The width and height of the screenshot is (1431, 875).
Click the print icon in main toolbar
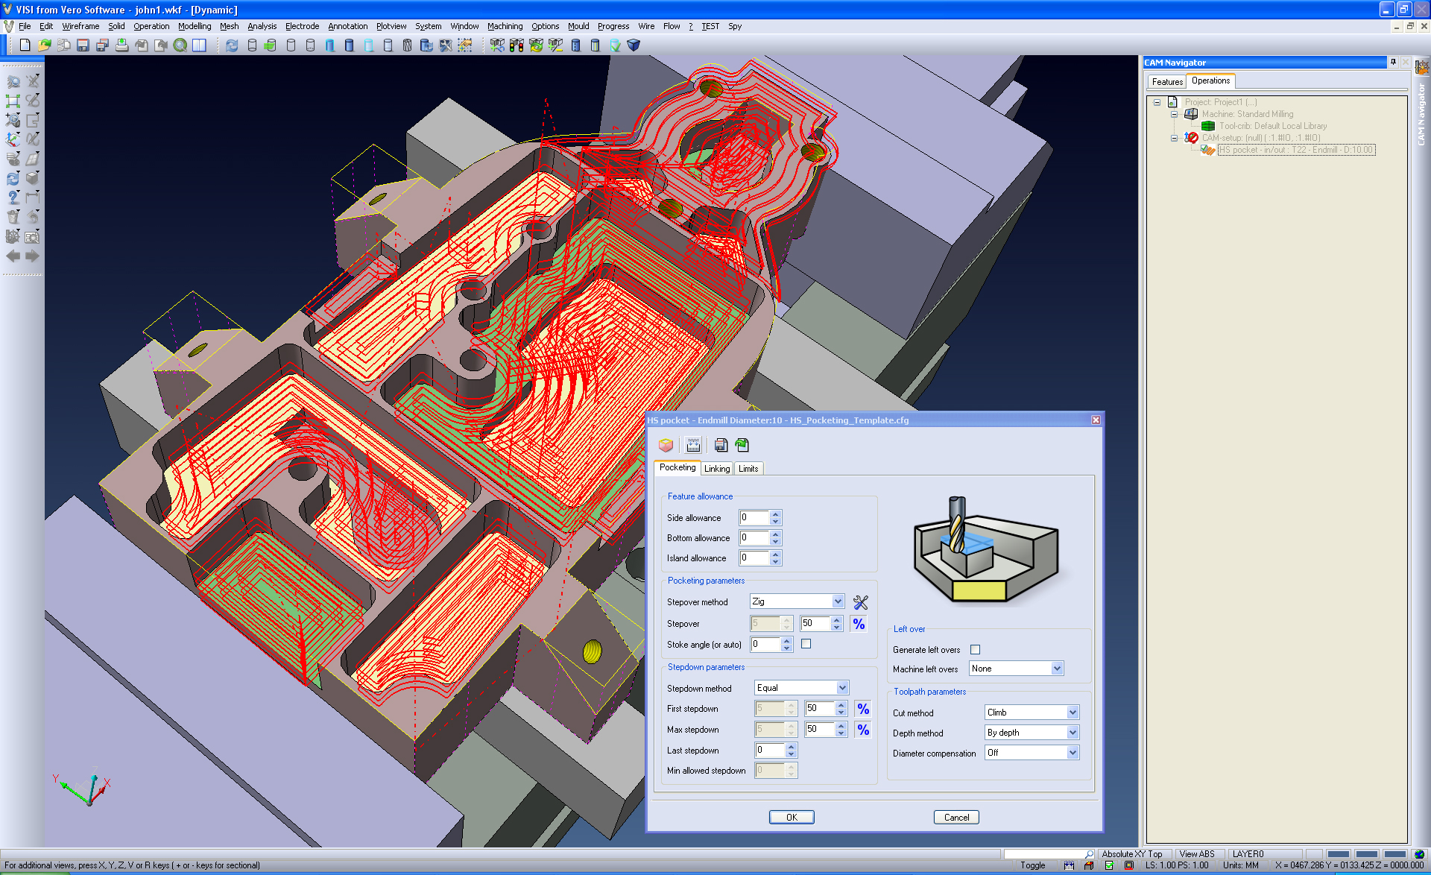click(121, 45)
